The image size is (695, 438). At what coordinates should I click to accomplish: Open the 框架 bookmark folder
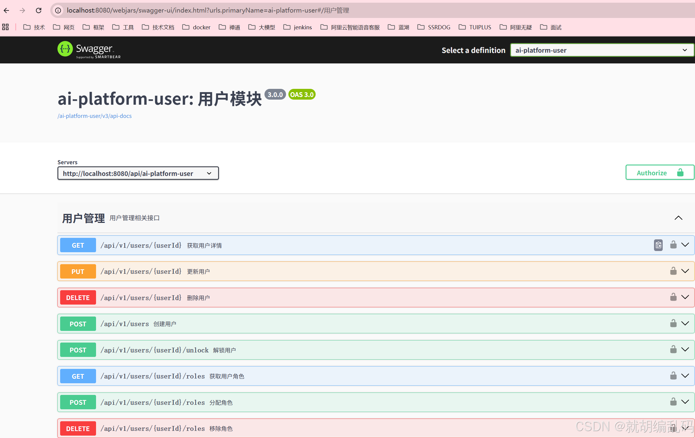click(x=93, y=27)
